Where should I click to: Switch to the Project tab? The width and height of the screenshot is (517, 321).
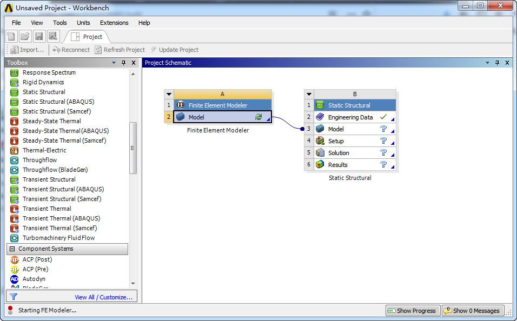[87, 37]
